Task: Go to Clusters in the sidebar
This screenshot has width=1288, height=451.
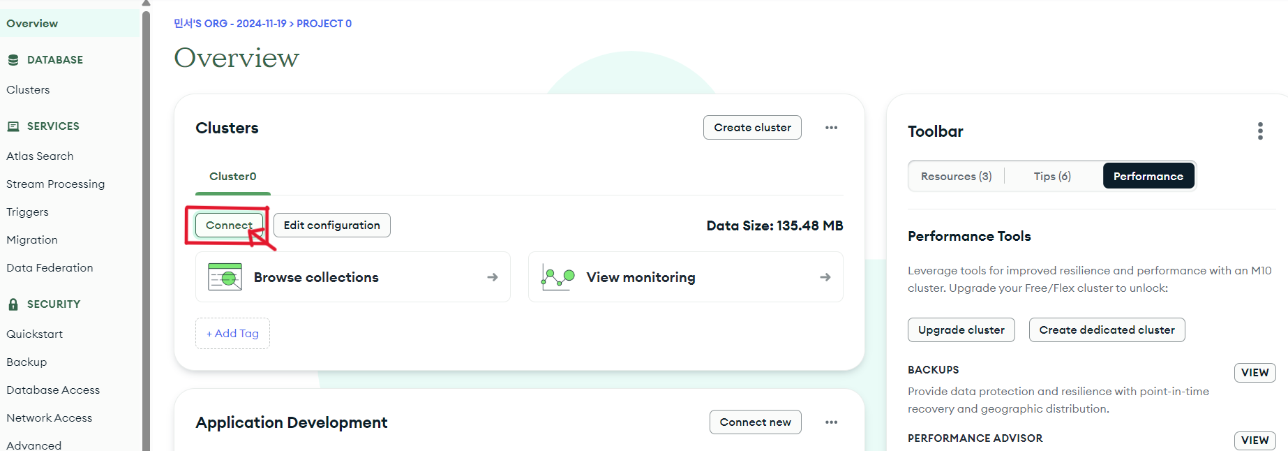Action: tap(28, 90)
